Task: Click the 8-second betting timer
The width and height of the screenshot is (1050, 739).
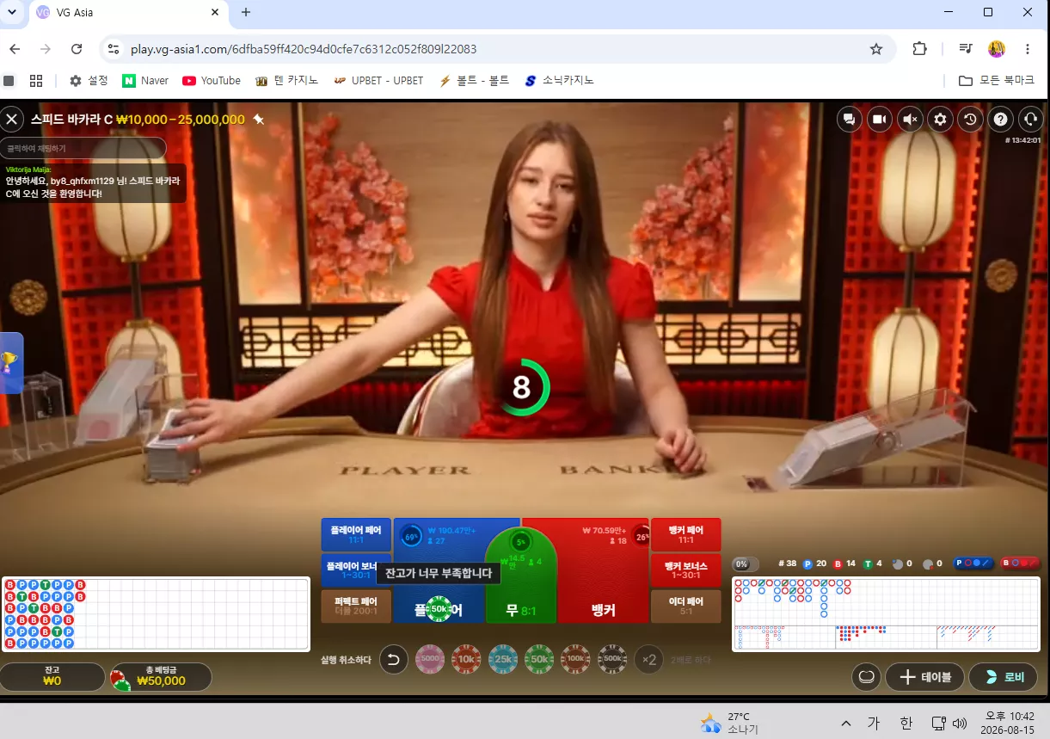Action: coord(522,388)
